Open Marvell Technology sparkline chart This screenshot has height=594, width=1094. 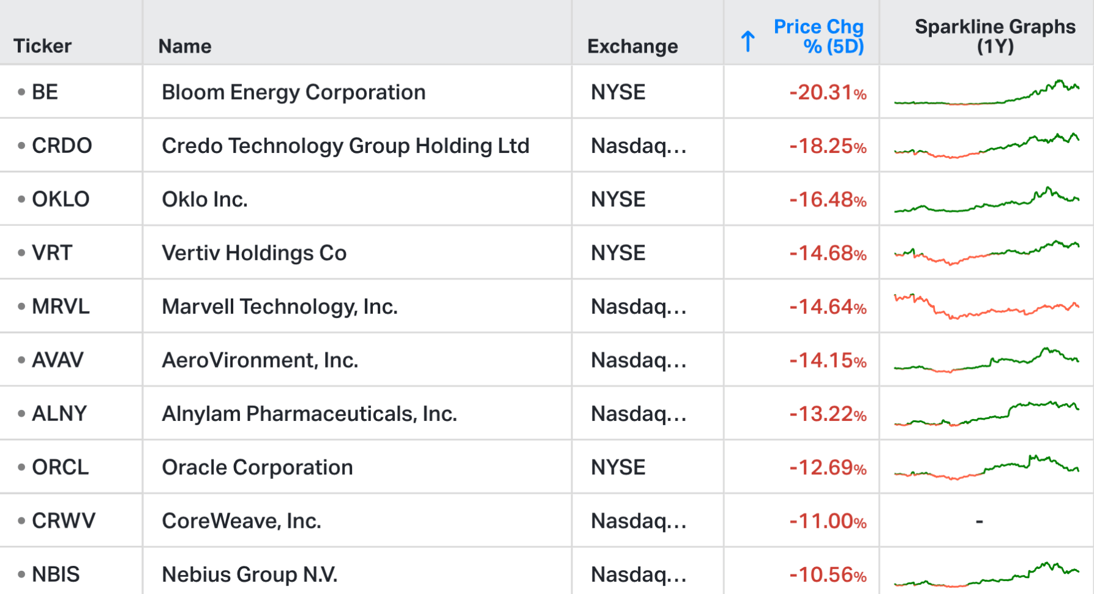pyautogui.click(x=986, y=306)
